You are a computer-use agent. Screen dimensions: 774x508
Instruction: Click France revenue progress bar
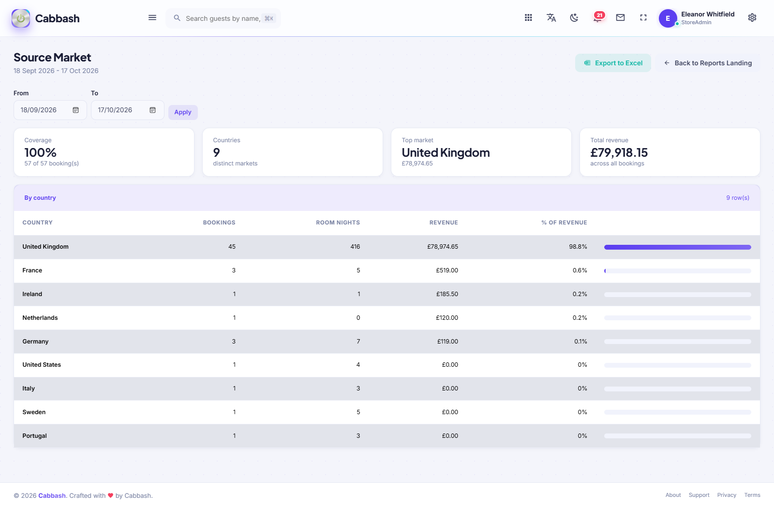(678, 271)
